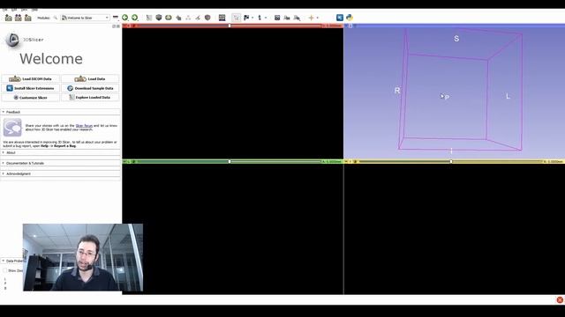Toggle the red slice view pin
The image size is (565, 317).
click(x=125, y=26)
